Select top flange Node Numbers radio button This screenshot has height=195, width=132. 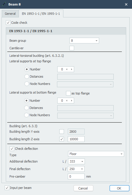pos(26,84)
